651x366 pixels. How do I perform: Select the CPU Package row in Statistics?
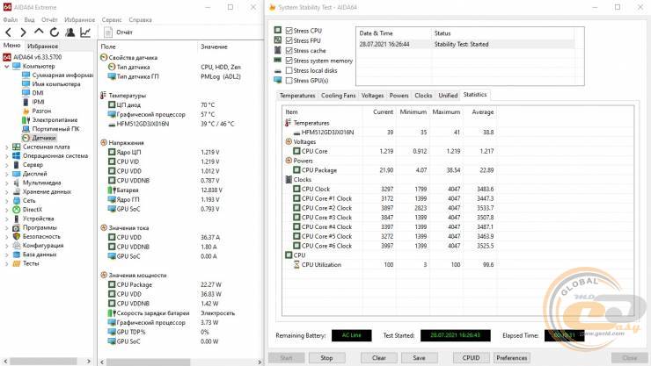(389, 170)
